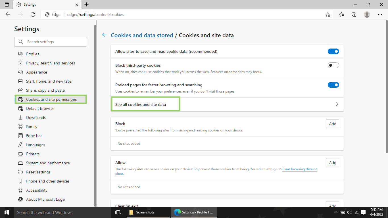Open the Favorites list icon

point(341,14)
